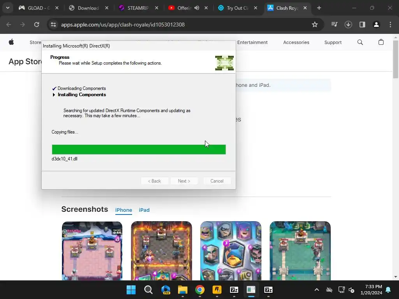Switch to the YouTube Offering tab
The image size is (399, 299).
point(184,8)
